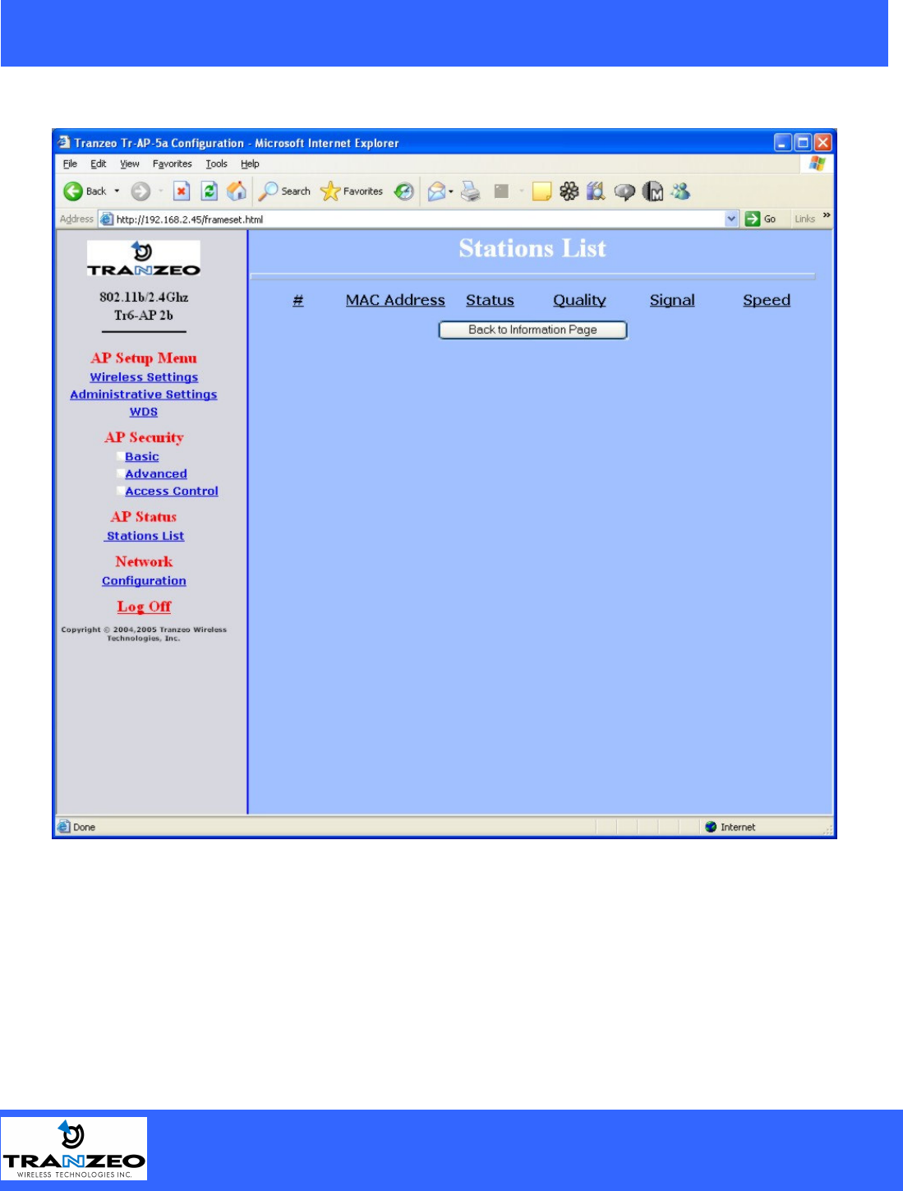Go to the Home page icon
The width and height of the screenshot is (903, 1191).
(x=237, y=192)
